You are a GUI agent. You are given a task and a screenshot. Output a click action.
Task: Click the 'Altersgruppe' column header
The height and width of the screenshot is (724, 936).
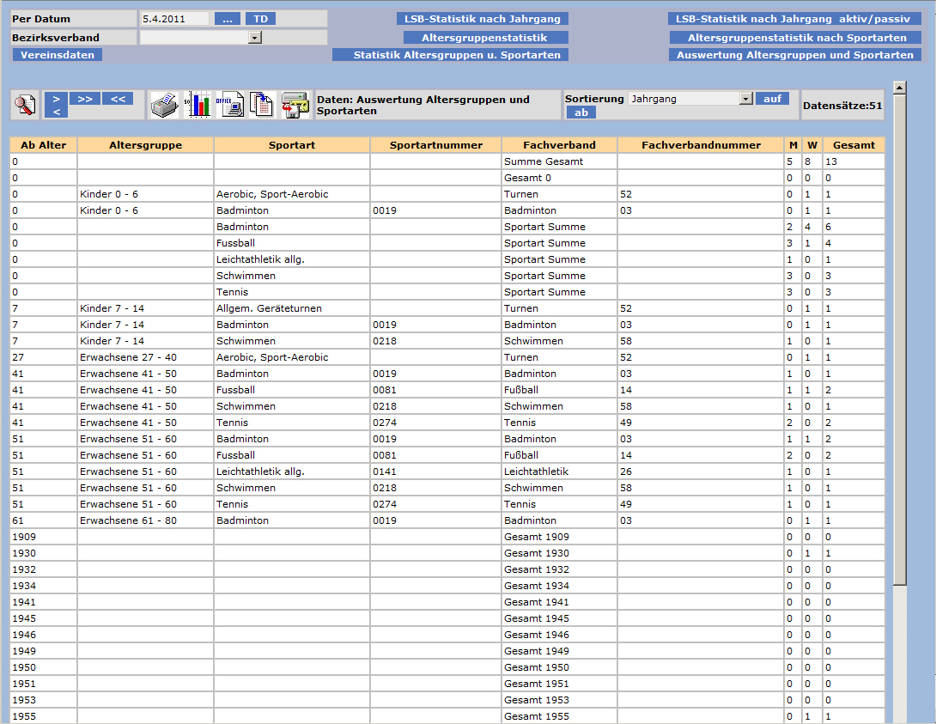pyautogui.click(x=146, y=145)
